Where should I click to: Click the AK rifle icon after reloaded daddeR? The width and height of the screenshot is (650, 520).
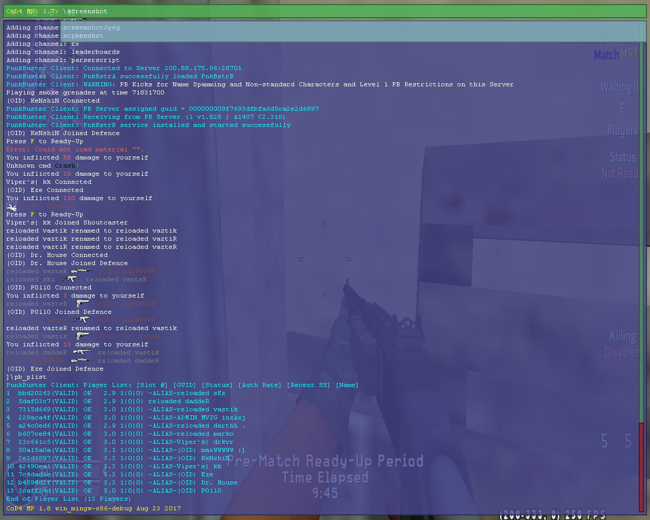click(82, 352)
